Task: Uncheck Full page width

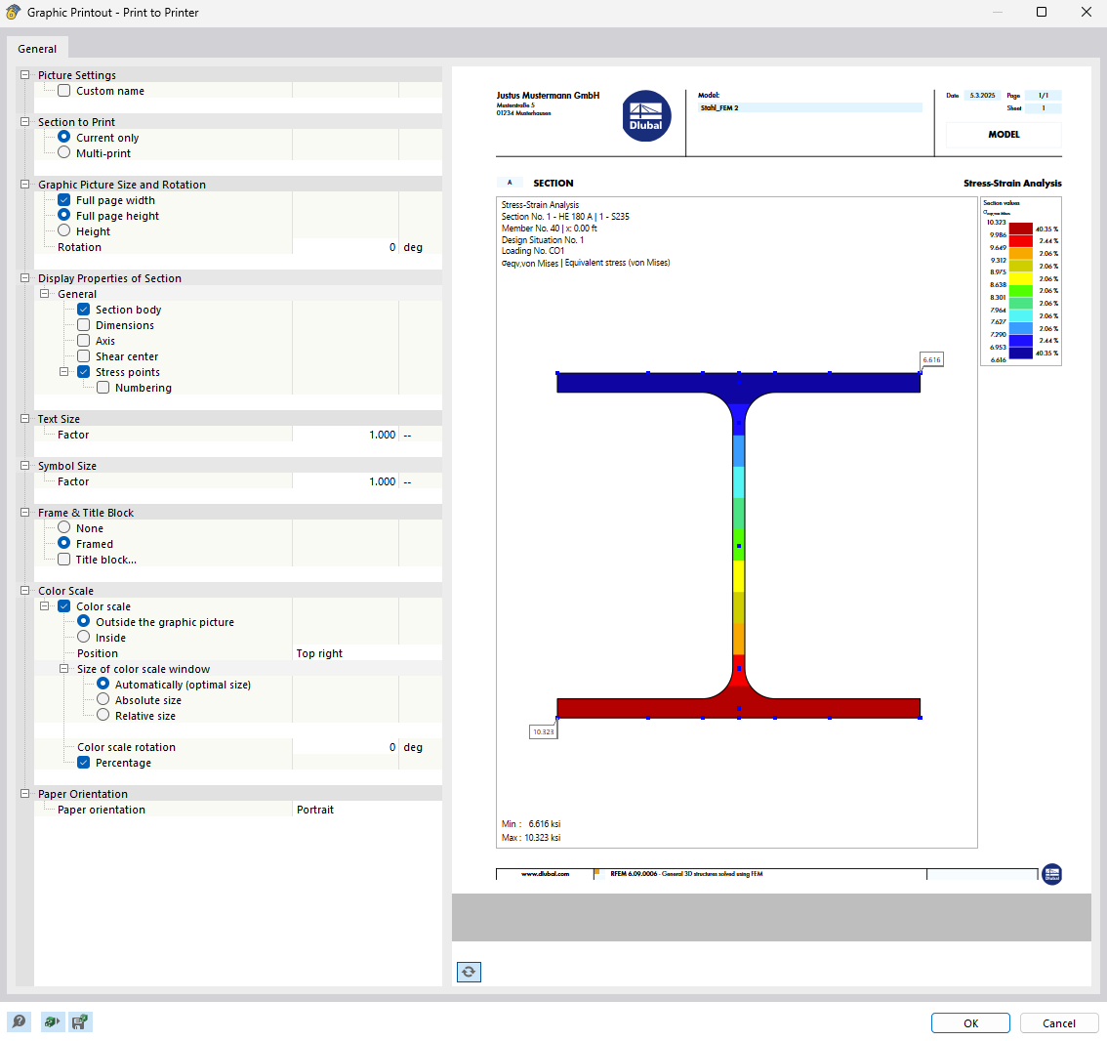Action: point(64,200)
